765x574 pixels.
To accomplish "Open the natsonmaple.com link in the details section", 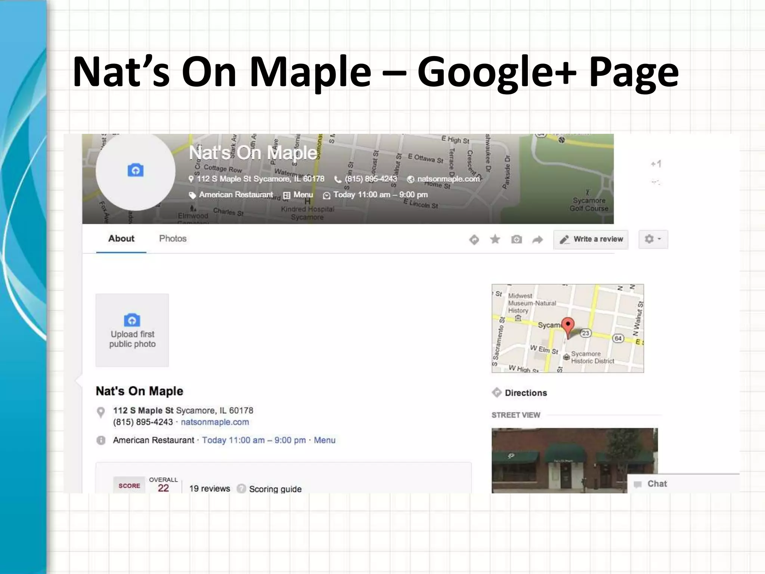I will (x=215, y=422).
